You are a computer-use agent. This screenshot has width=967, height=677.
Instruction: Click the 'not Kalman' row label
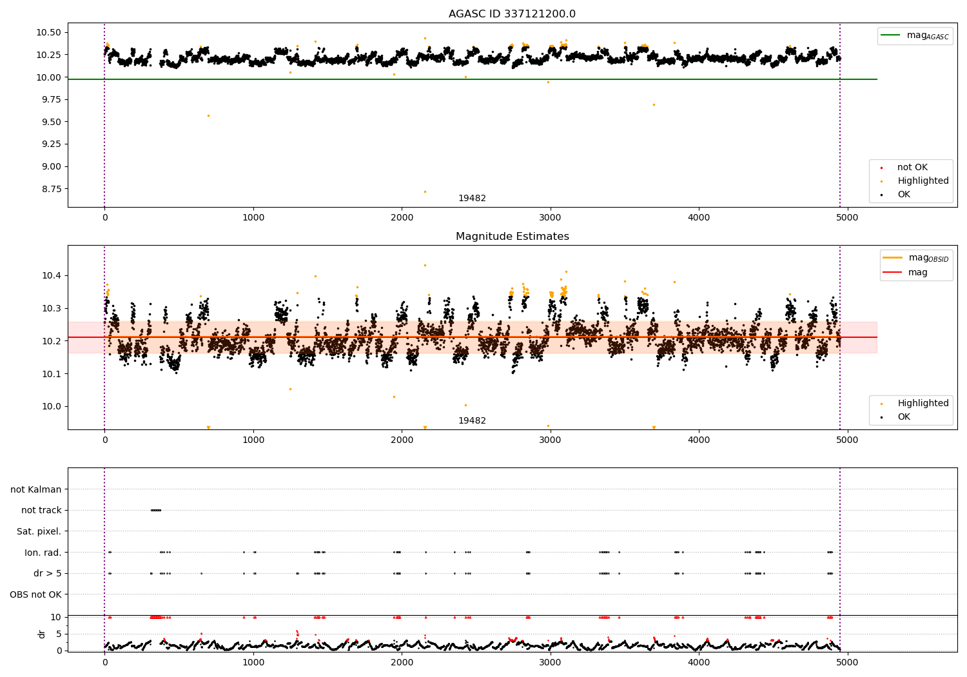[36, 489]
